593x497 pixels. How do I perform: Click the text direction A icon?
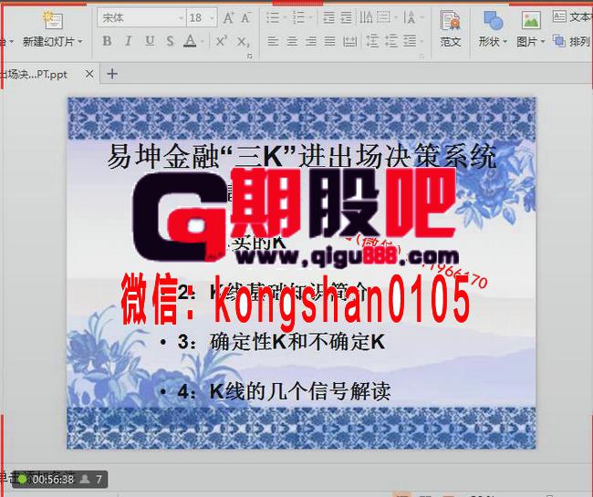coord(410,17)
